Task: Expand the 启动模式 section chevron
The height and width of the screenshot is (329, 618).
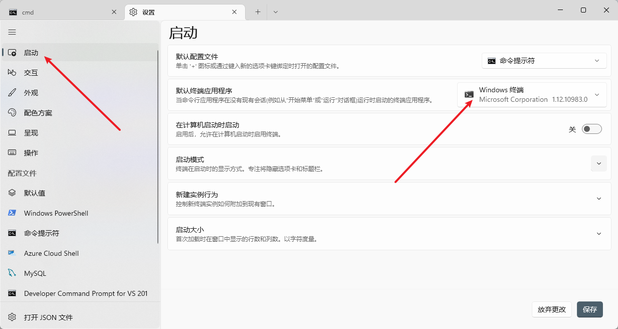Action: point(599,163)
